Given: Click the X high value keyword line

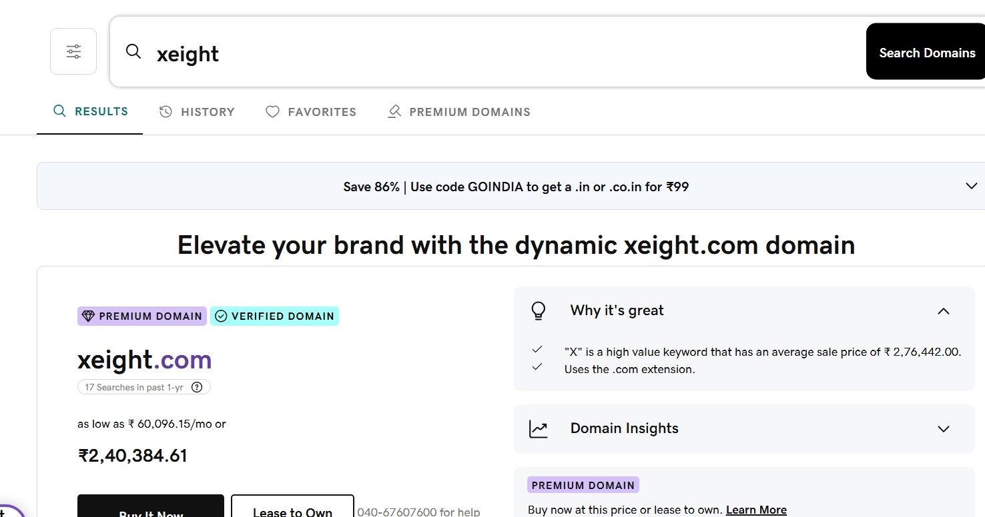Looking at the screenshot, I should [x=763, y=352].
